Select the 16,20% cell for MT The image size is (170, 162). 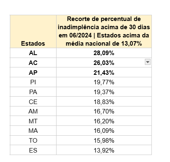click(x=104, y=121)
